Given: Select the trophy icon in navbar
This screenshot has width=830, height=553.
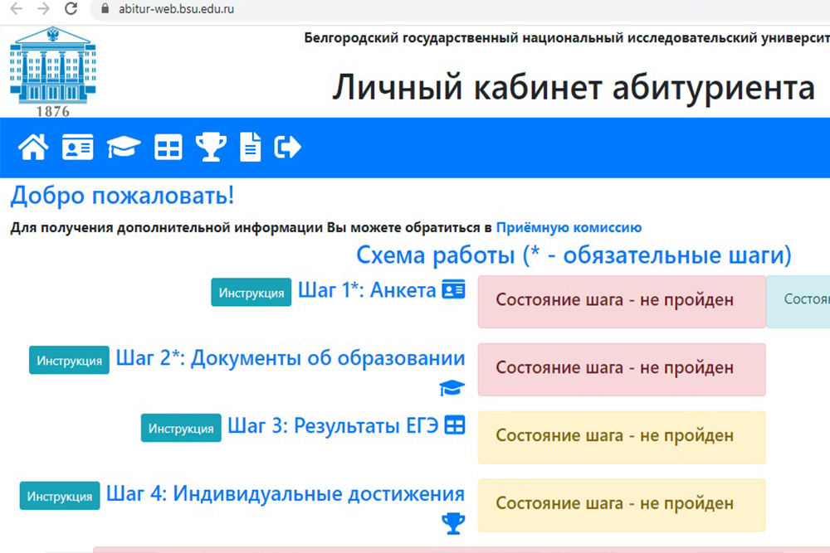Looking at the screenshot, I should 211,148.
